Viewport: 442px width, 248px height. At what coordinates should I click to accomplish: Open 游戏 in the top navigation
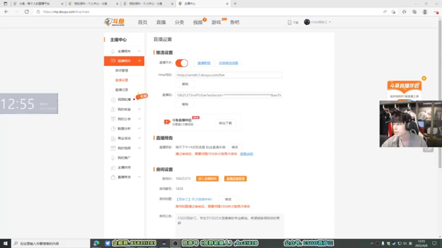click(x=216, y=22)
